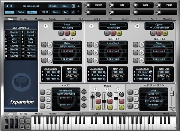
Task: Open the Phaser insert effect dropdown
Action: 159,43
